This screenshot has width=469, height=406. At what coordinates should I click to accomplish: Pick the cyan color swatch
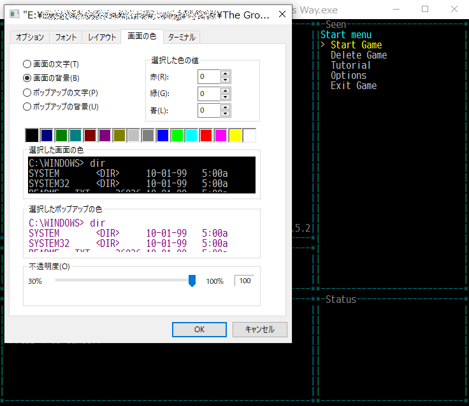click(191, 136)
